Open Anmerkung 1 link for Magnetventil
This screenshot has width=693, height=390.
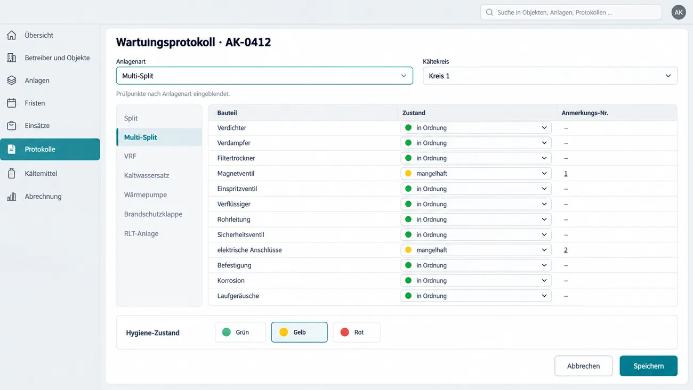click(566, 174)
